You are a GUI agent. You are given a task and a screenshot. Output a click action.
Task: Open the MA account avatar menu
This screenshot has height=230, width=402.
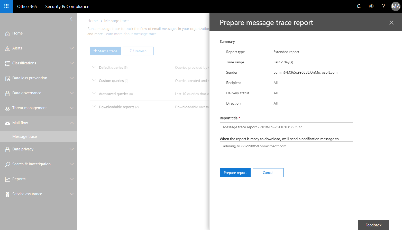[396, 6]
